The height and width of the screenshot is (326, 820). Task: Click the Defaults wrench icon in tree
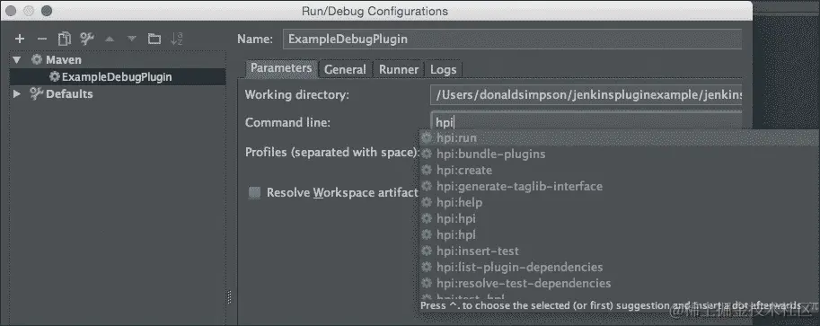pos(36,94)
